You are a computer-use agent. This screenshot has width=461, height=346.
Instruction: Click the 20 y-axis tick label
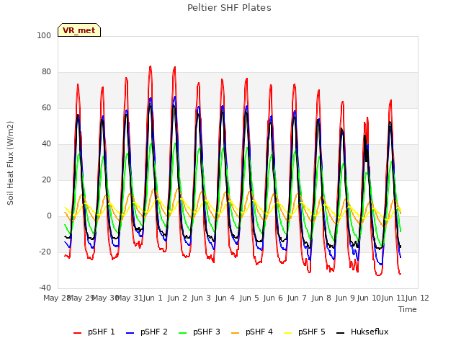[x=46, y=180]
